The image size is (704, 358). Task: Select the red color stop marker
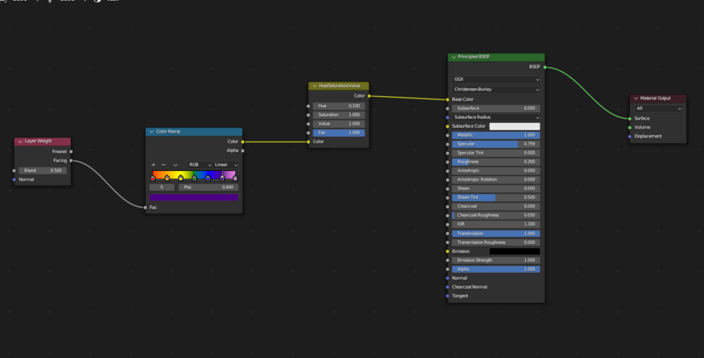[153, 179]
